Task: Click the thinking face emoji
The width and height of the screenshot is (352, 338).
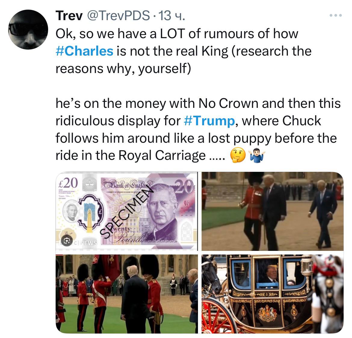Action: point(238,156)
